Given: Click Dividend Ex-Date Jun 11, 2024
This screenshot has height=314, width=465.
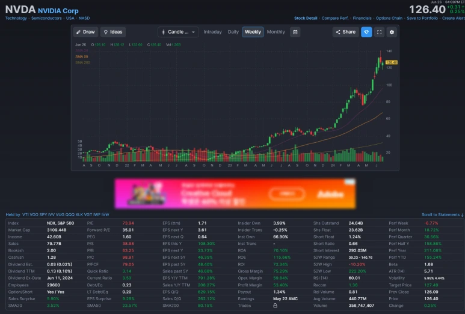Looking at the screenshot, I should click(x=60, y=278).
